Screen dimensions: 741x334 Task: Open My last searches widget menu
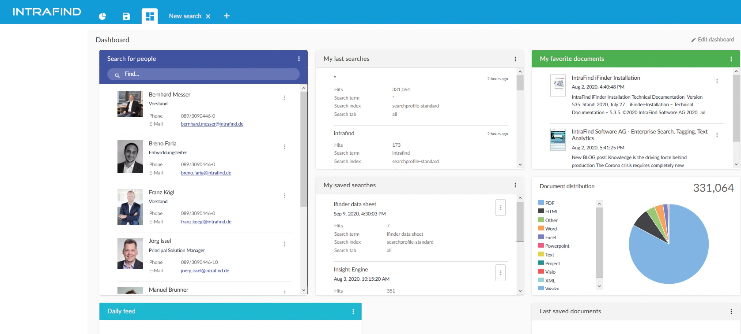tap(515, 59)
